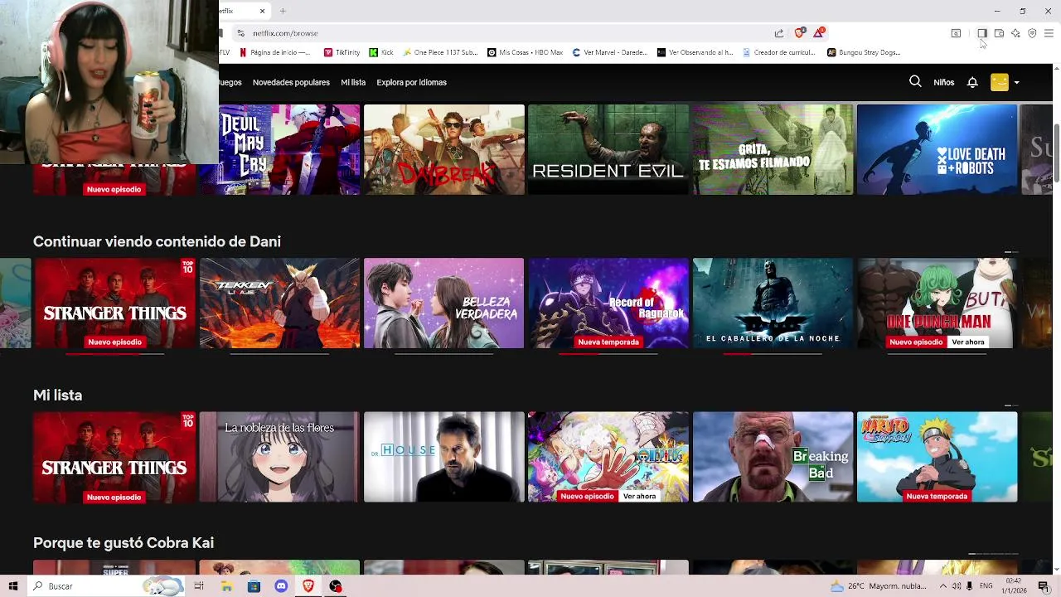Open the Creador de curriculum bookmark
Screen dimensions: 1061x597
pyautogui.click(x=779, y=52)
